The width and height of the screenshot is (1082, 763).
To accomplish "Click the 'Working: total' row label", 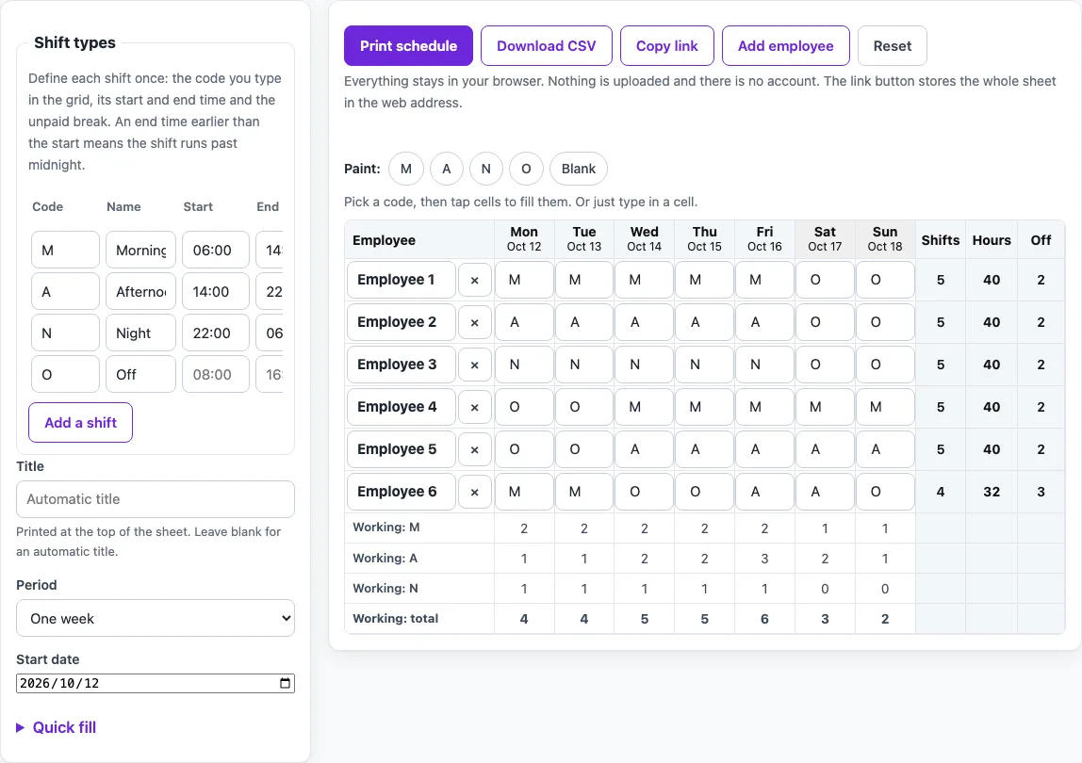I will 396,618.
